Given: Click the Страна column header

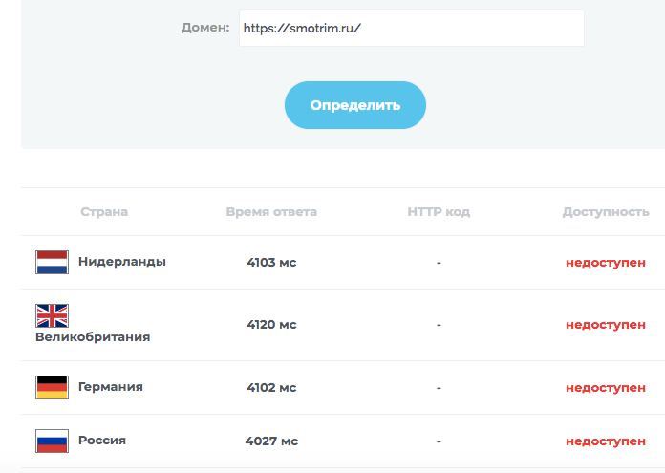Looking at the screenshot, I should tap(104, 212).
